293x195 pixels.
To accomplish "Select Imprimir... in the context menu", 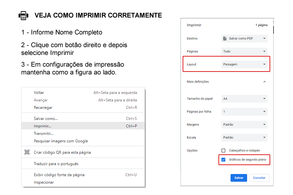I will [43, 126].
